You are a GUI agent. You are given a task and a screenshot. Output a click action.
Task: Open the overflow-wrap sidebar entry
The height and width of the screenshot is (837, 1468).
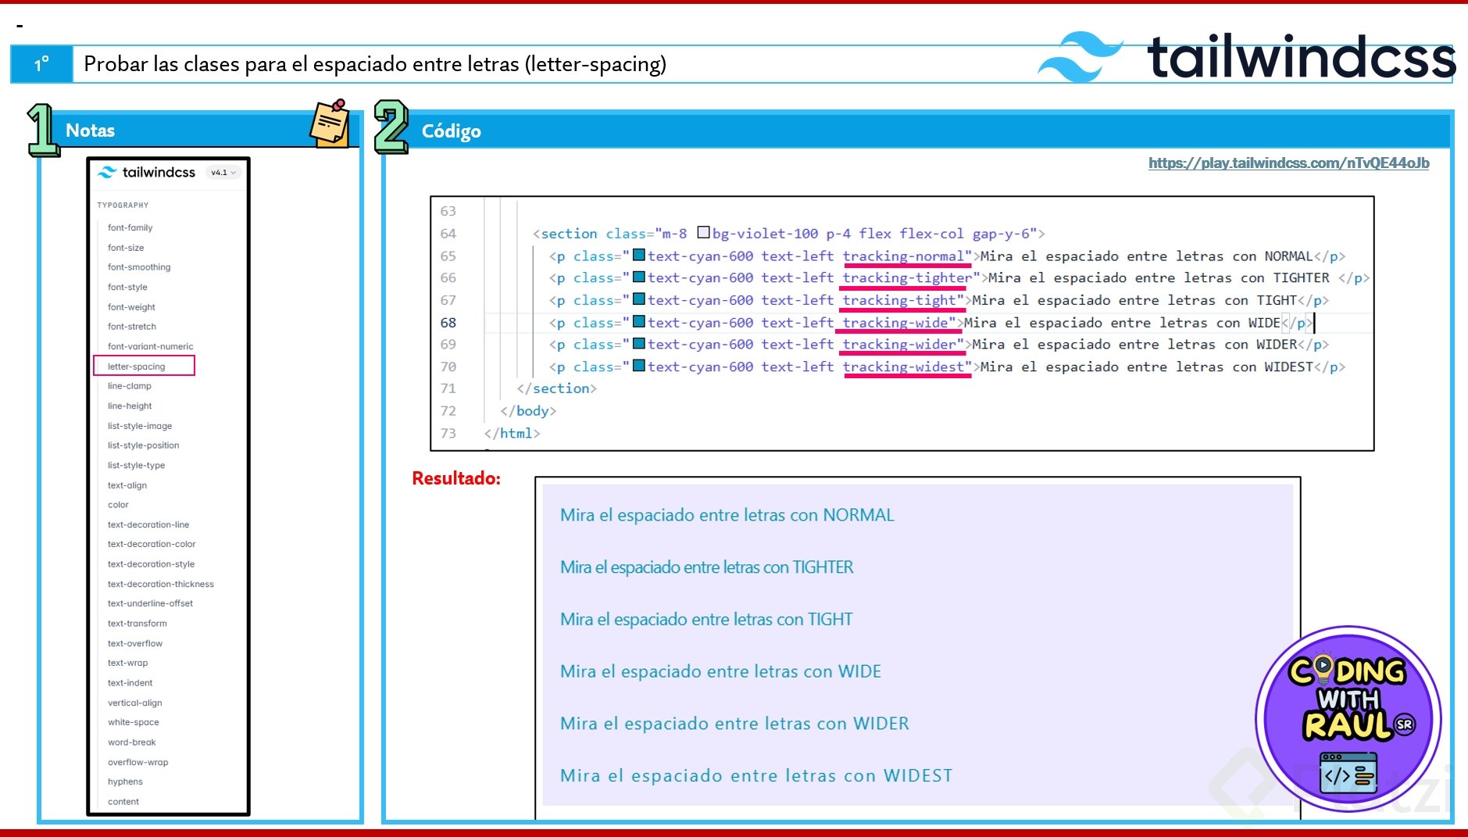[138, 762]
